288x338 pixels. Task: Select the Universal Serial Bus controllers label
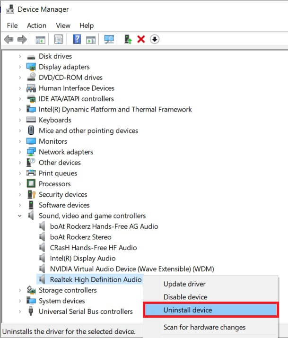(x=86, y=312)
